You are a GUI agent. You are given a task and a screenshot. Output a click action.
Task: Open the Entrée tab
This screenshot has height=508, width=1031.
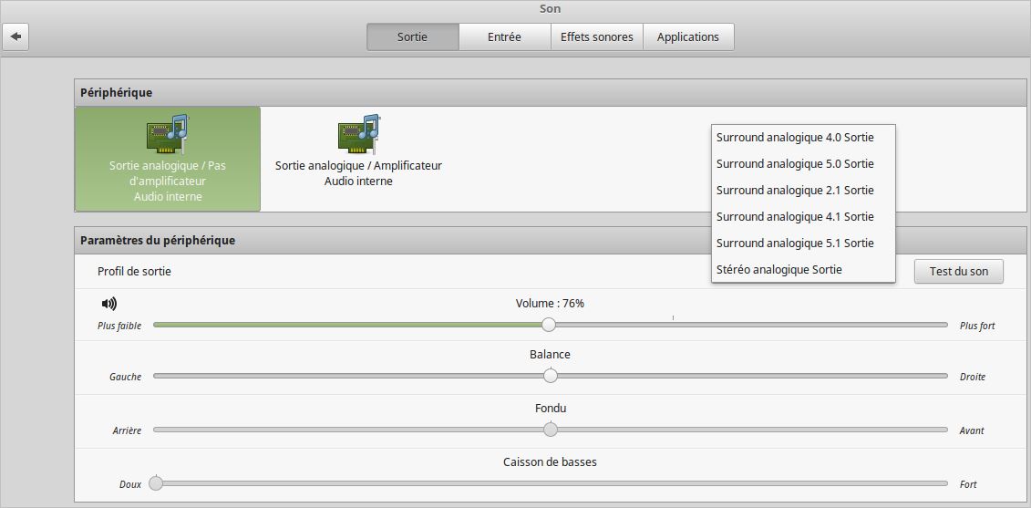pyautogui.click(x=504, y=36)
